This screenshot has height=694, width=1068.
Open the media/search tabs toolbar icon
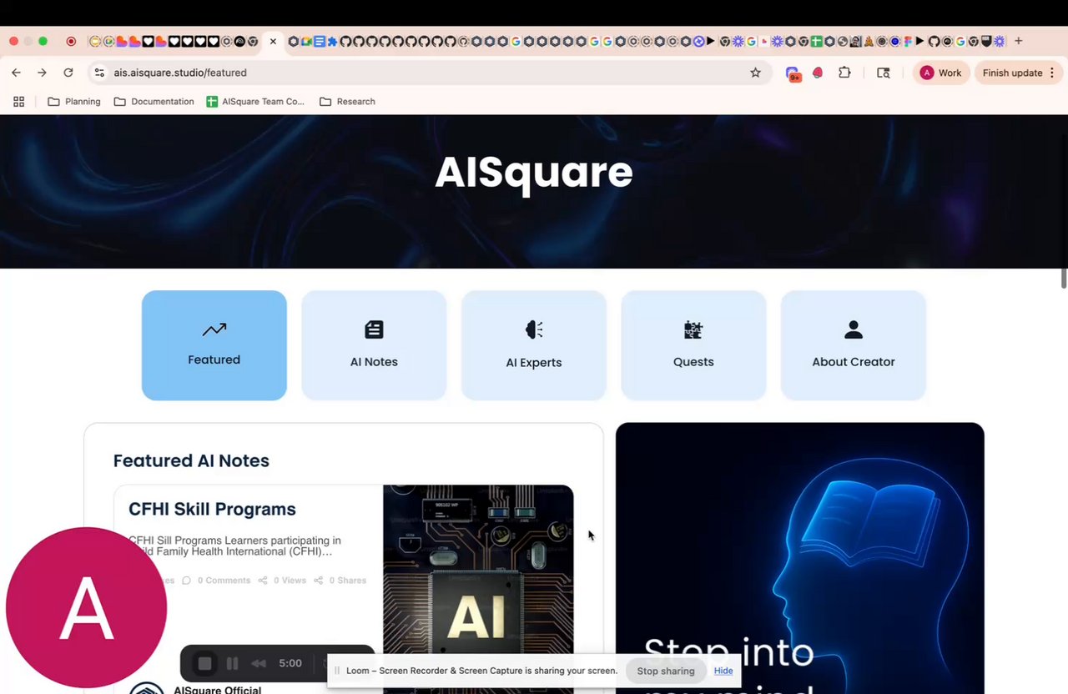coord(884,73)
